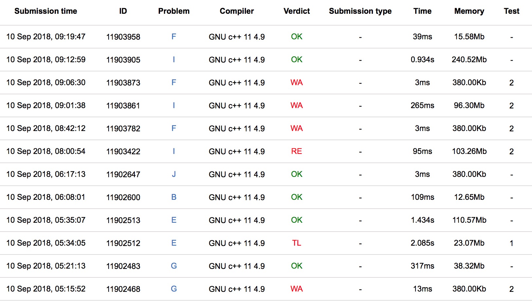Open problem I link at 09:01:38 submission
The width and height of the screenshot is (532, 302).
pyautogui.click(x=174, y=105)
